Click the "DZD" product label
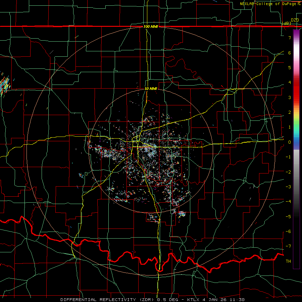 click(295, 20)
